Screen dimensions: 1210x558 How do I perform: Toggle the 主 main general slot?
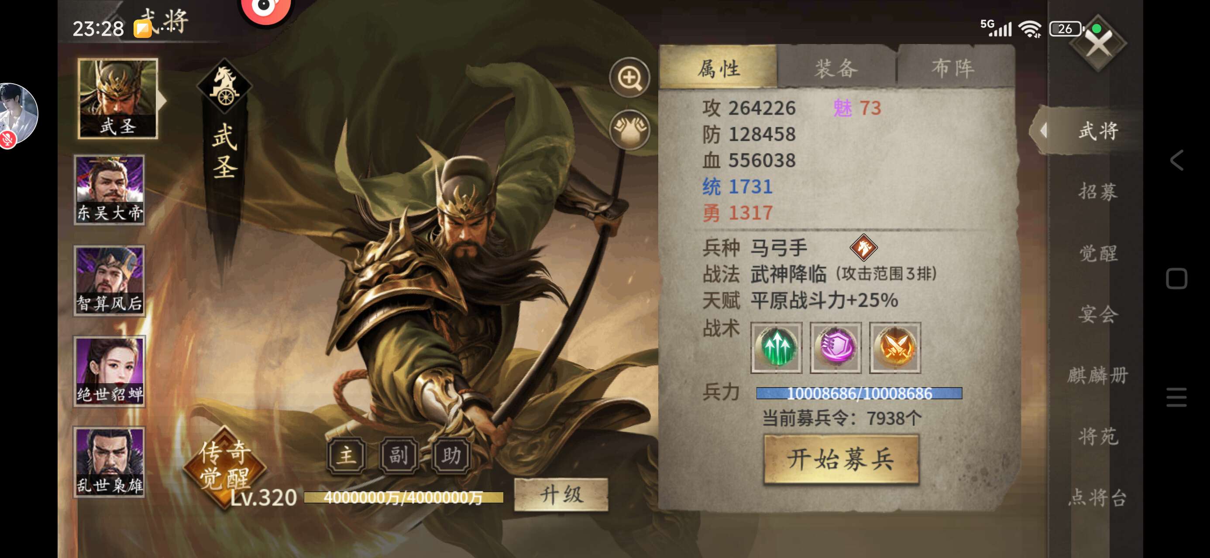(x=346, y=455)
